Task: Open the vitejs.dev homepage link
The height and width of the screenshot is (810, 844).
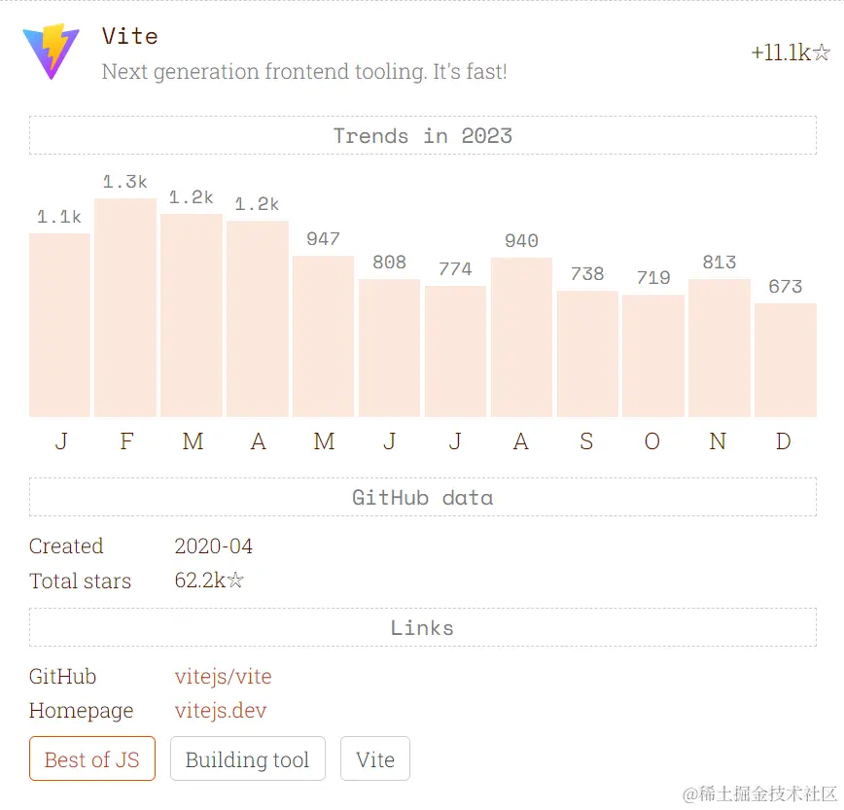Action: coord(220,711)
